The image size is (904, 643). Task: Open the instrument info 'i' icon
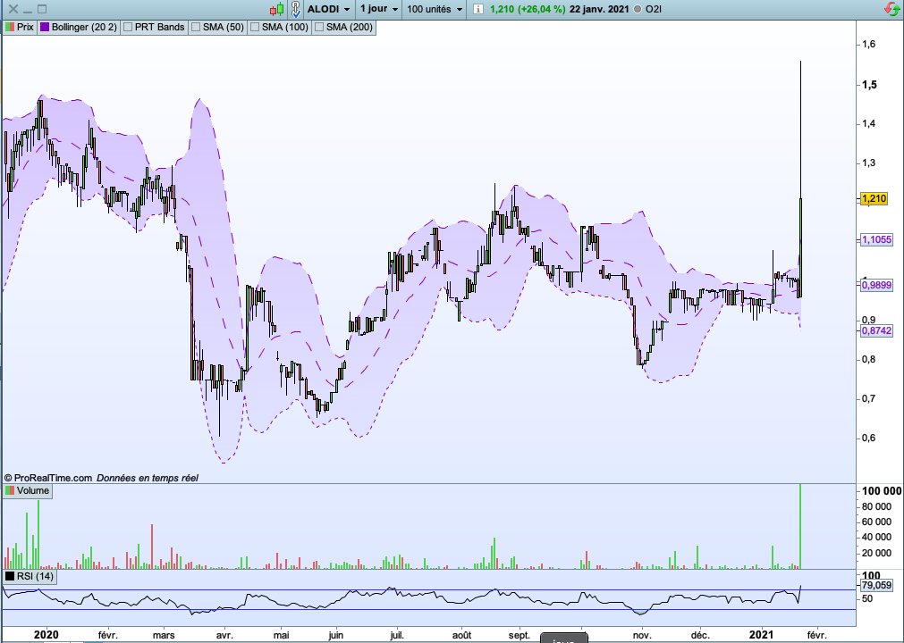pos(478,9)
